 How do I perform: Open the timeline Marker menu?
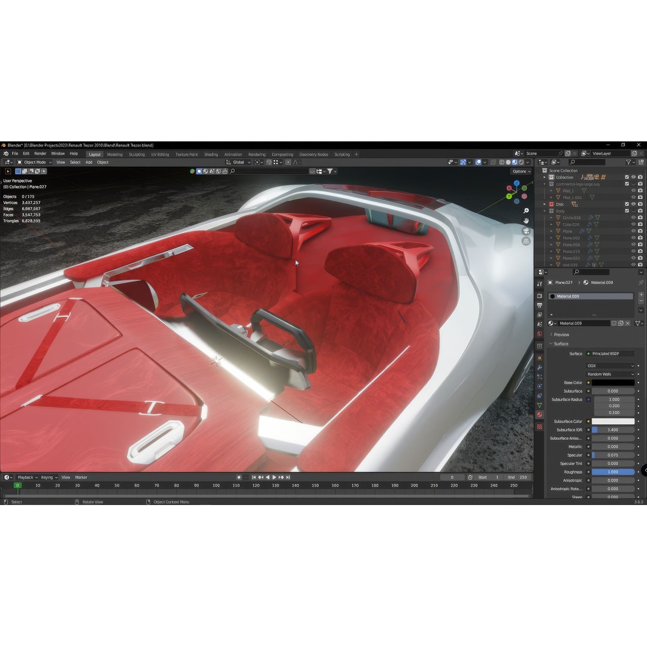click(x=81, y=477)
